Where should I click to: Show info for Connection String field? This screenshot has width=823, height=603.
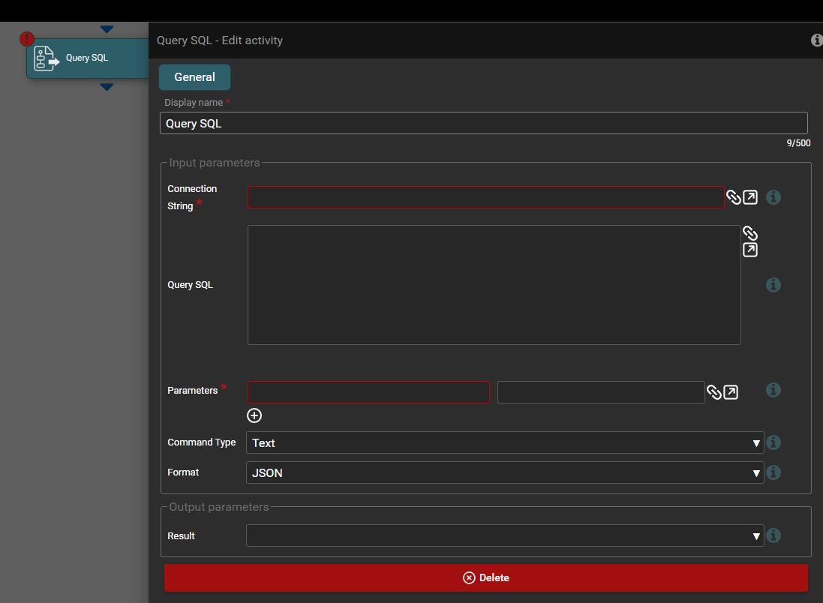pos(773,197)
